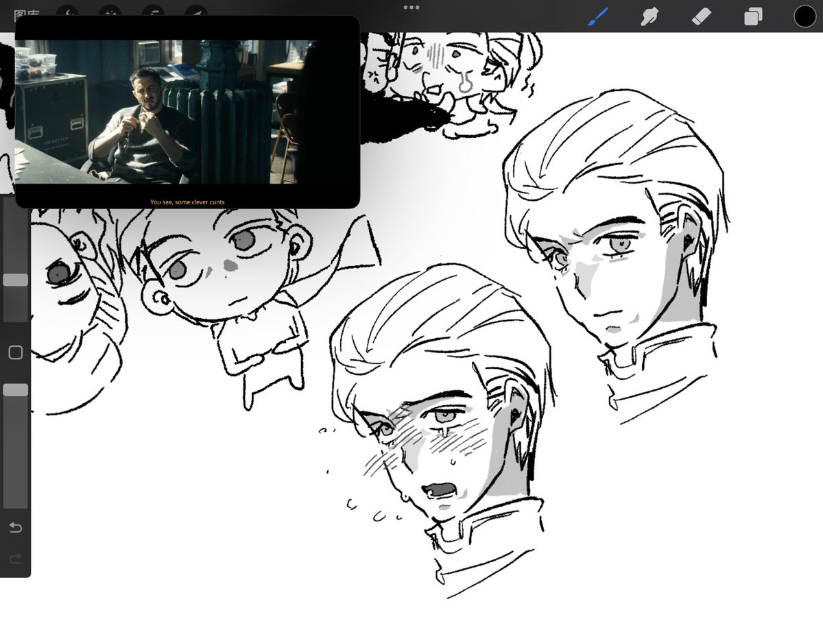Select the Smudge tool

tap(649, 16)
